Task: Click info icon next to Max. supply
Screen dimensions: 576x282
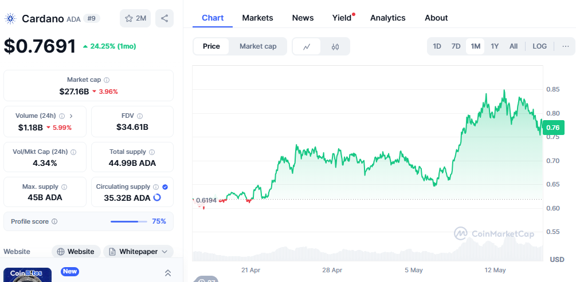Action: (x=64, y=187)
